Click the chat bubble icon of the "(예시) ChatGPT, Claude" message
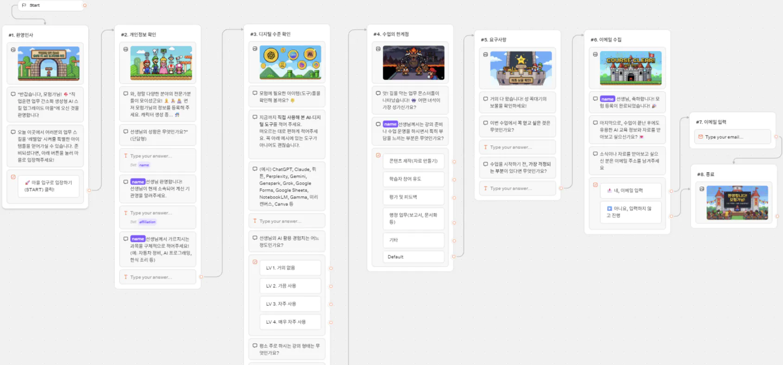 coord(255,169)
